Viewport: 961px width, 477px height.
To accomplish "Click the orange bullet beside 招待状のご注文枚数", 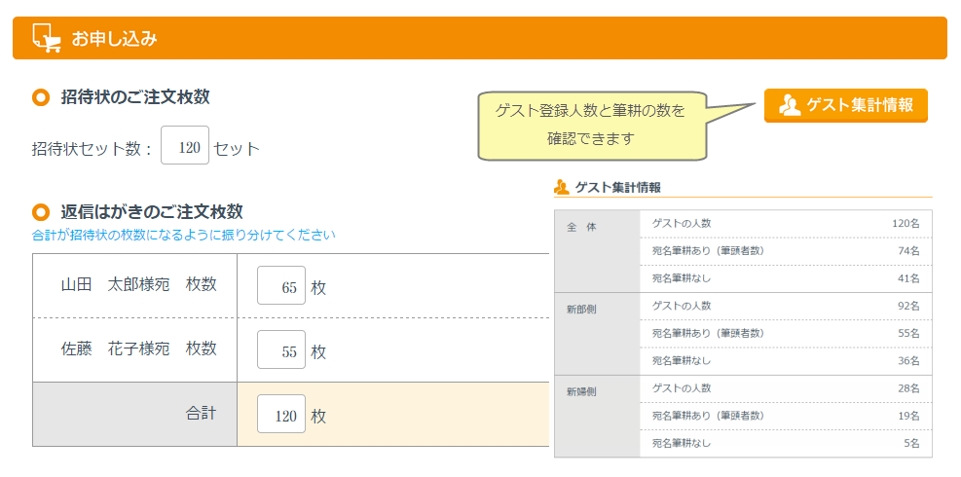I will [x=41, y=97].
